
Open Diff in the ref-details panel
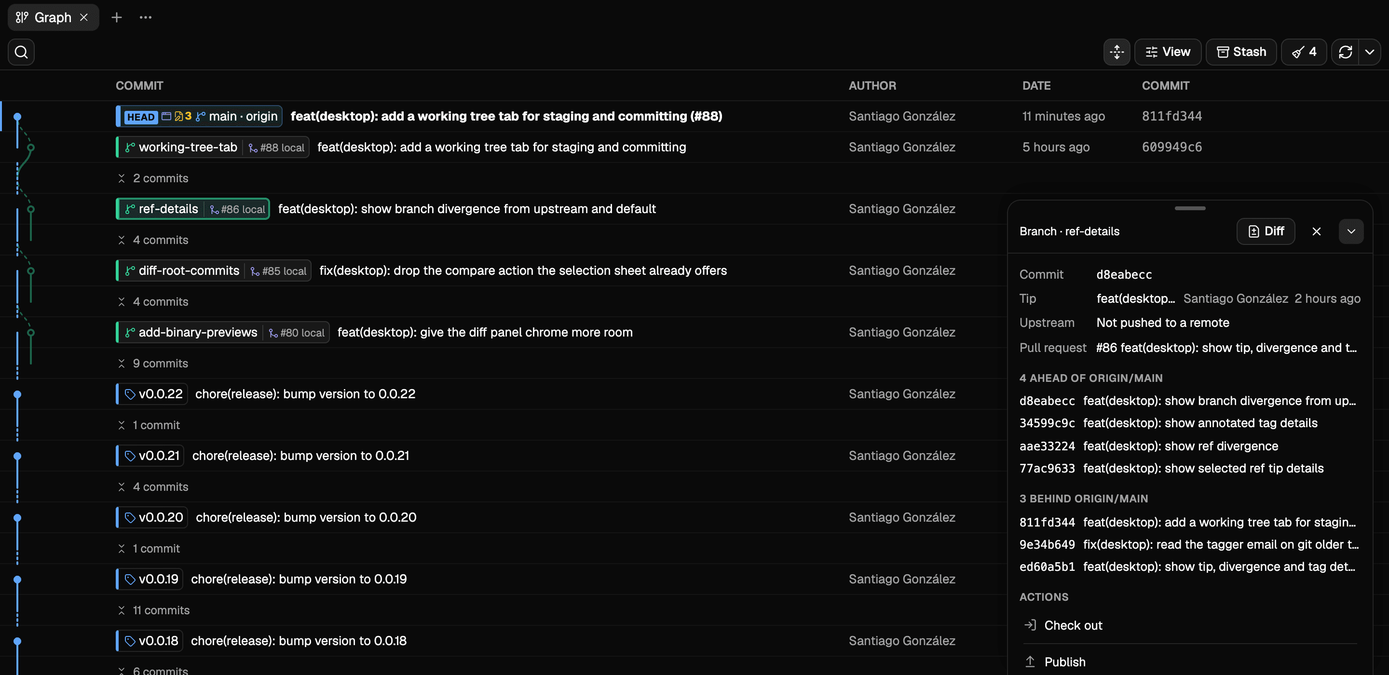pos(1266,231)
